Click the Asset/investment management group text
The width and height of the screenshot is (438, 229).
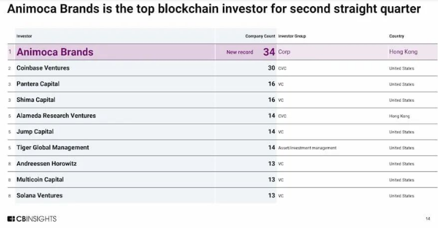[308, 148]
